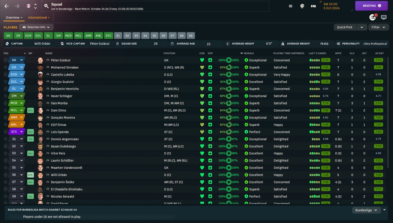Click the BPR badge beside Willi Orbán
The image size is (393, 223).
pyautogui.click(x=30, y=175)
